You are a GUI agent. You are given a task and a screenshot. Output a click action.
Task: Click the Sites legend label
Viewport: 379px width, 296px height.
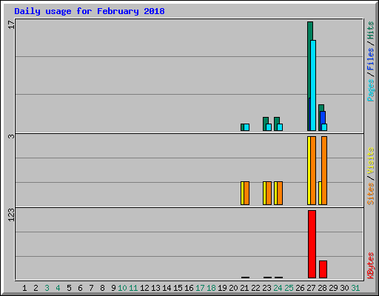point(371,194)
